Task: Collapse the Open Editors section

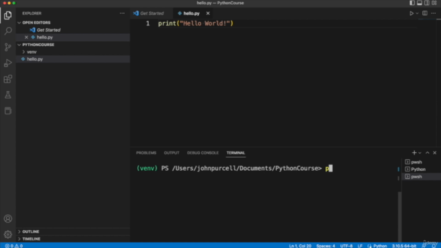Action: pyautogui.click(x=73, y=23)
